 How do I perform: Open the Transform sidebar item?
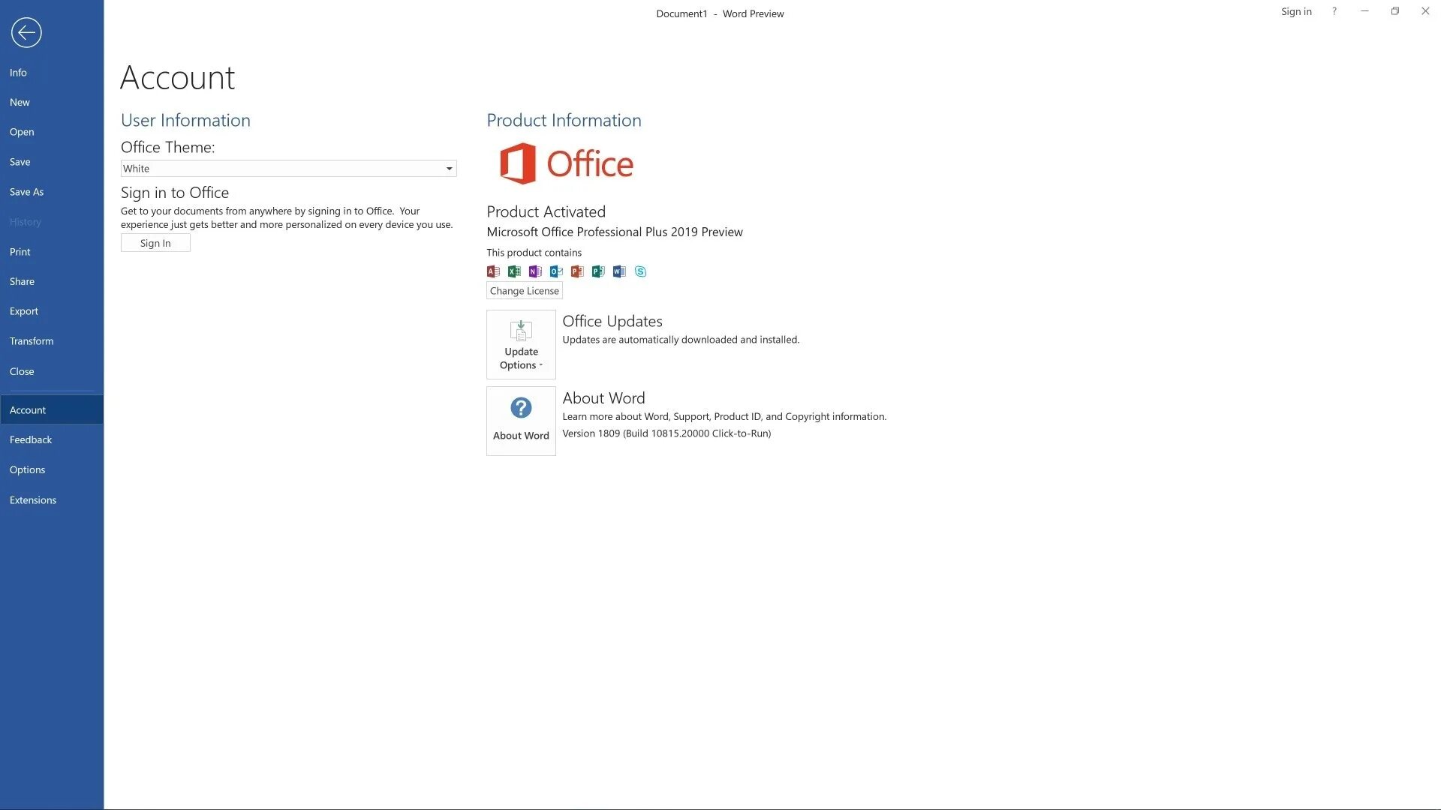click(32, 341)
